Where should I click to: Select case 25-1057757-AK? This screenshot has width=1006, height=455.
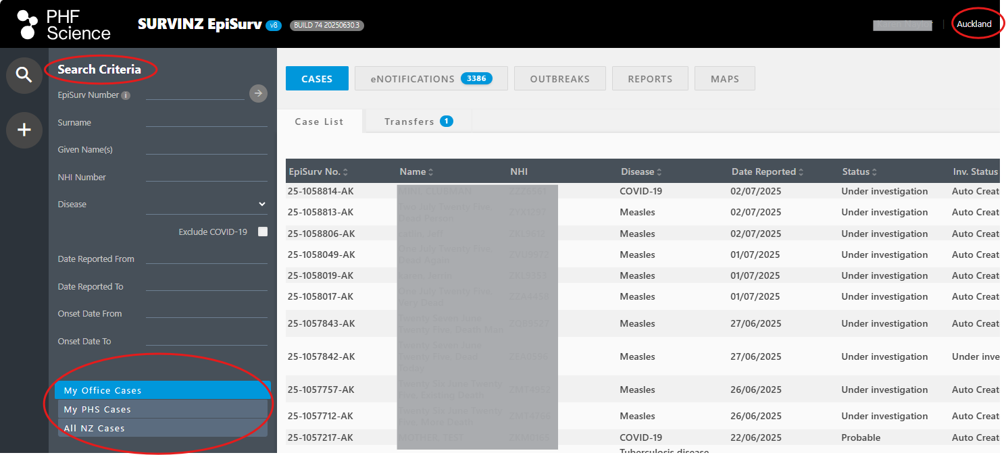[321, 390]
